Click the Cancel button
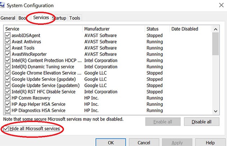The image size is (227, 146). [x=144, y=142]
